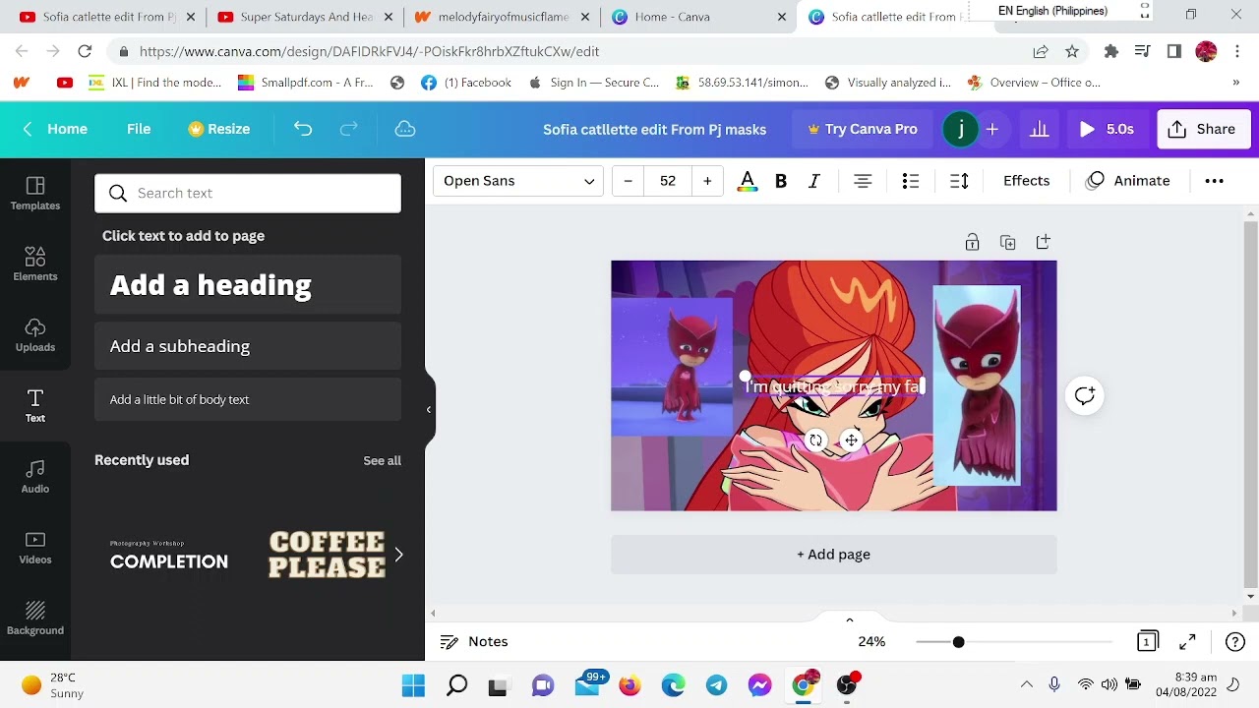Open the text color picker
Viewport: 1259px width, 708px height.
pyautogui.click(x=748, y=181)
